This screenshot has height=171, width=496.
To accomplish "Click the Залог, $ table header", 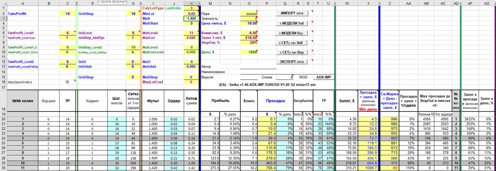I will (347, 101).
